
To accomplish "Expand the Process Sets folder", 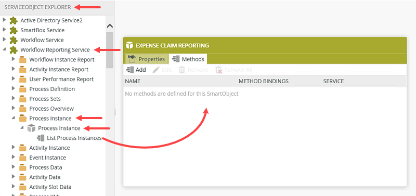I will tap(14, 98).
